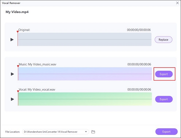Click the Music: My Video_music.wav label
The height and width of the screenshot is (138, 181).
coord(37,64)
